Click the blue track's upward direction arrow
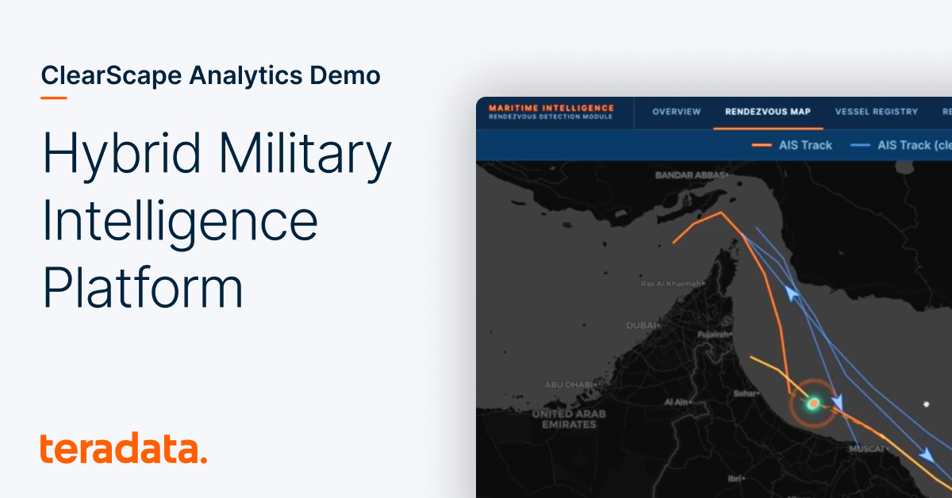Screen dimensions: 952x498 [x=791, y=295]
